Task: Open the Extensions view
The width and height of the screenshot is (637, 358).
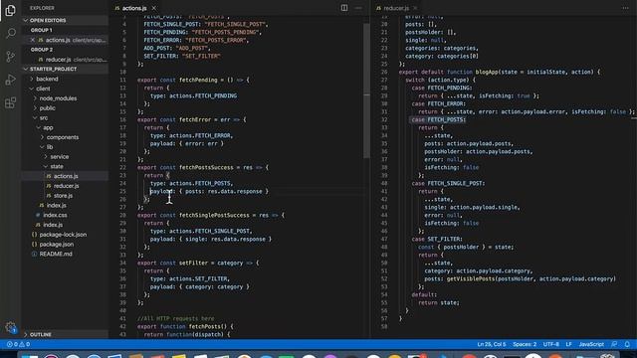Action: coord(11,102)
